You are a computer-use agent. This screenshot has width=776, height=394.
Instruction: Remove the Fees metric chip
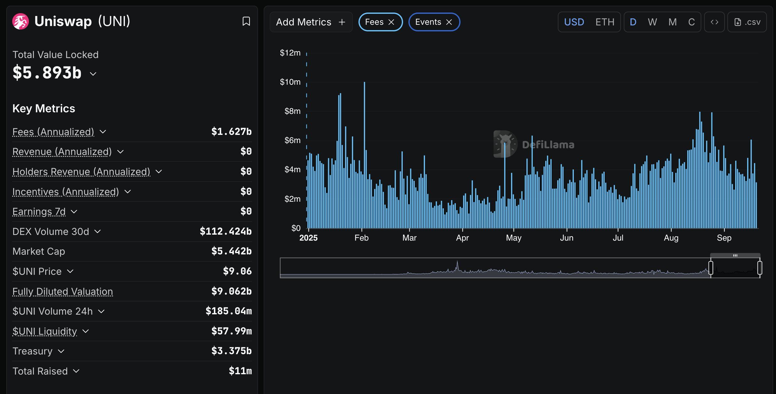click(x=391, y=22)
